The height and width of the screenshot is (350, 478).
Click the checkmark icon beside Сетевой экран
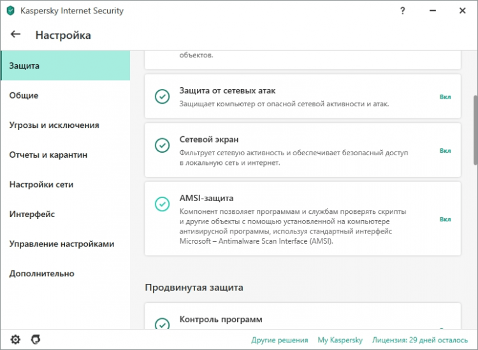pos(163,145)
